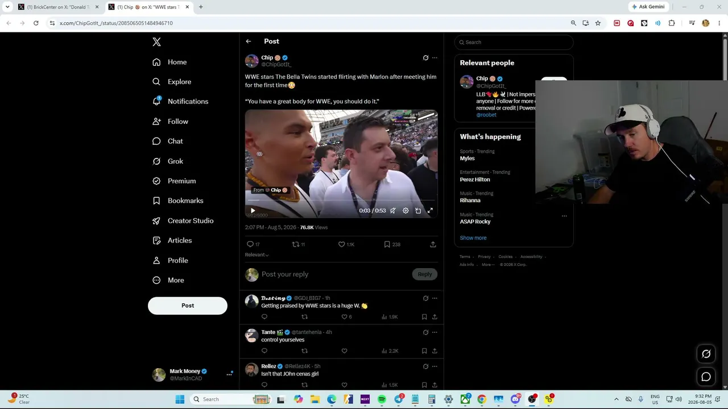
Task: Open Grok actions on Rellez's reply
Action: click(425, 366)
